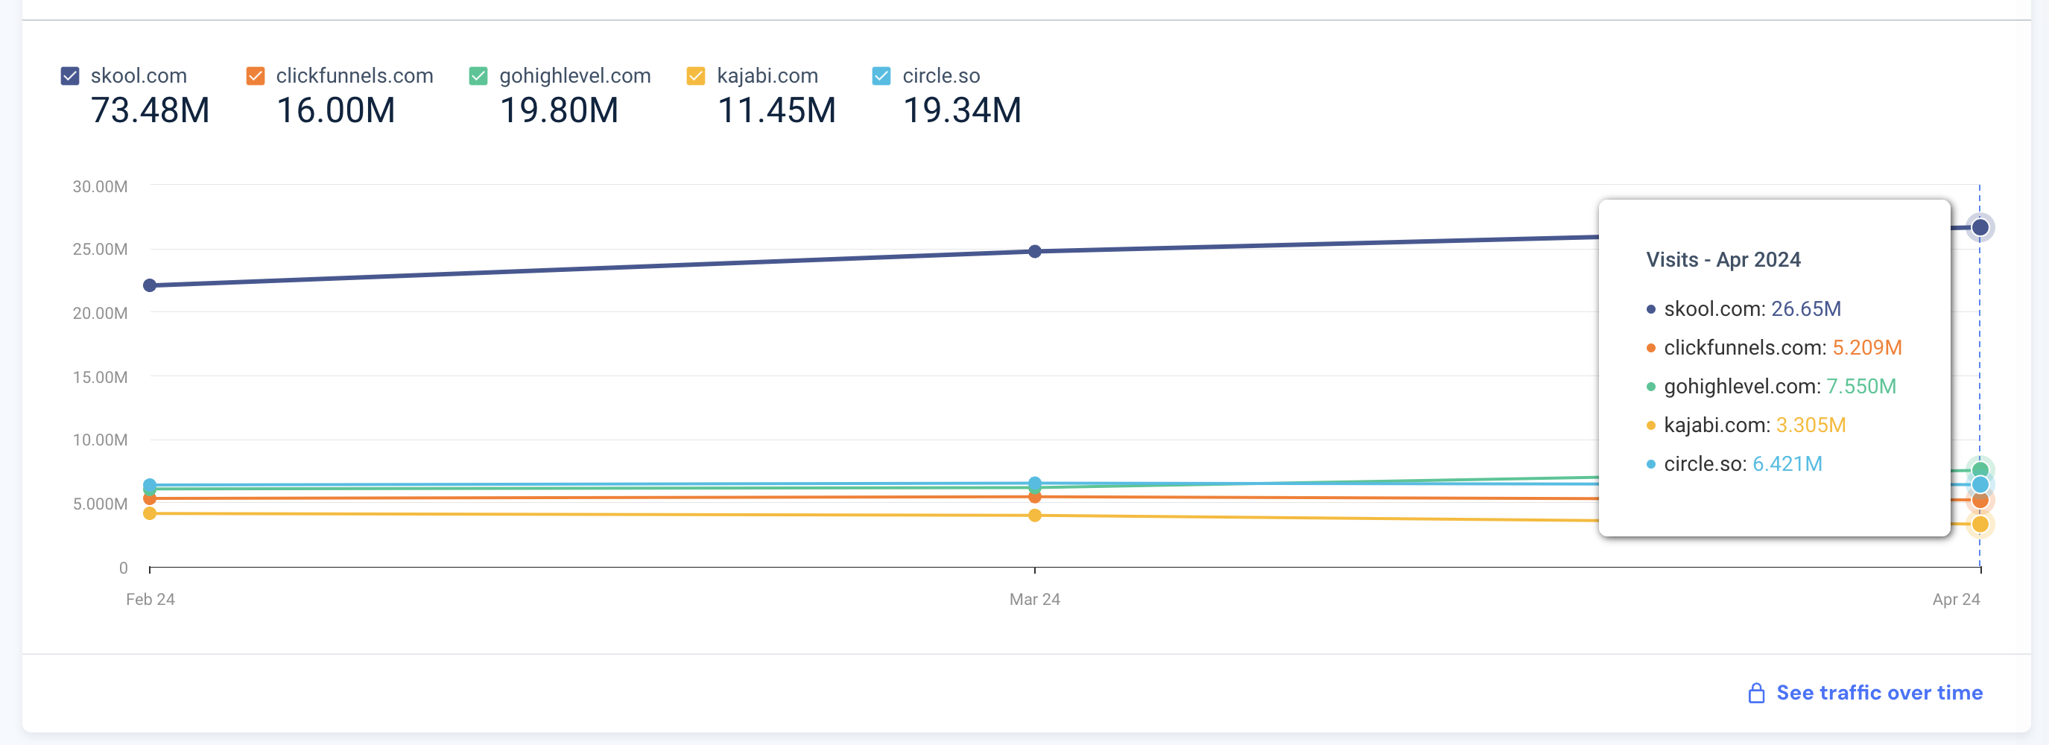Toggle the circle.so checkbox
2049x745 pixels.
(x=881, y=76)
